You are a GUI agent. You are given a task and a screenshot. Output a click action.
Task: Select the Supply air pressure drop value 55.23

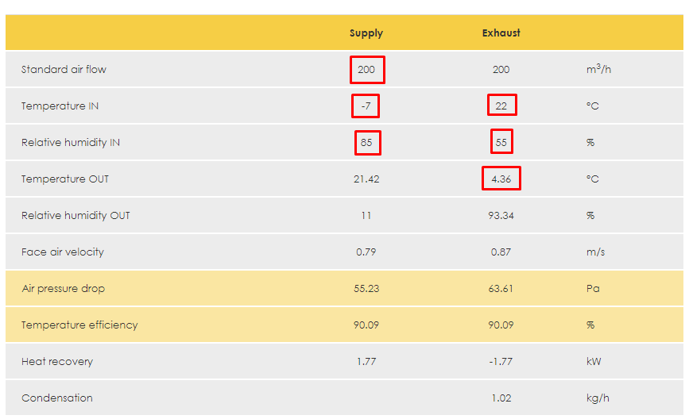366,289
